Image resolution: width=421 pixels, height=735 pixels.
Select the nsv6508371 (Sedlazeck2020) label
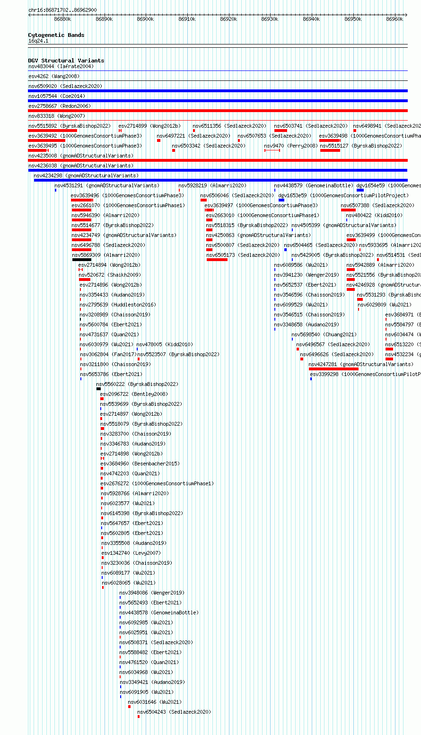coord(156,642)
